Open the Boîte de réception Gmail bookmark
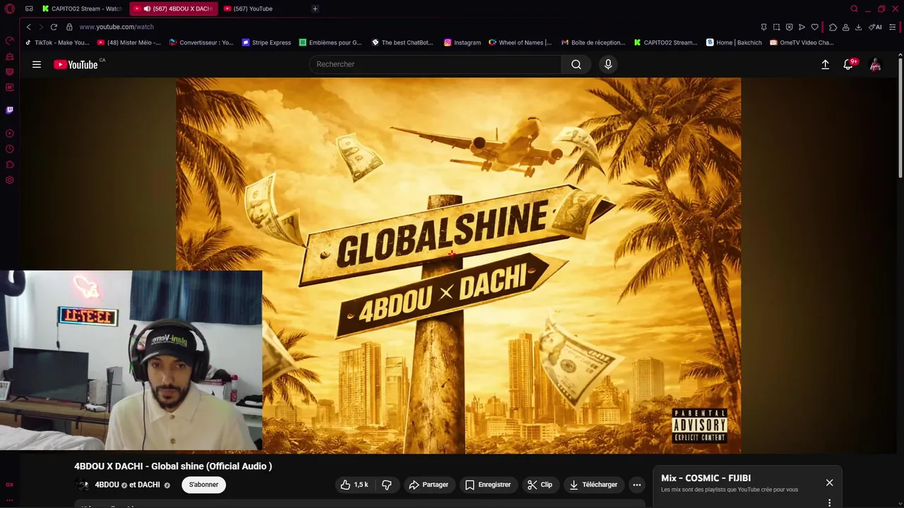Viewport: 904px width, 508px height. (593, 42)
